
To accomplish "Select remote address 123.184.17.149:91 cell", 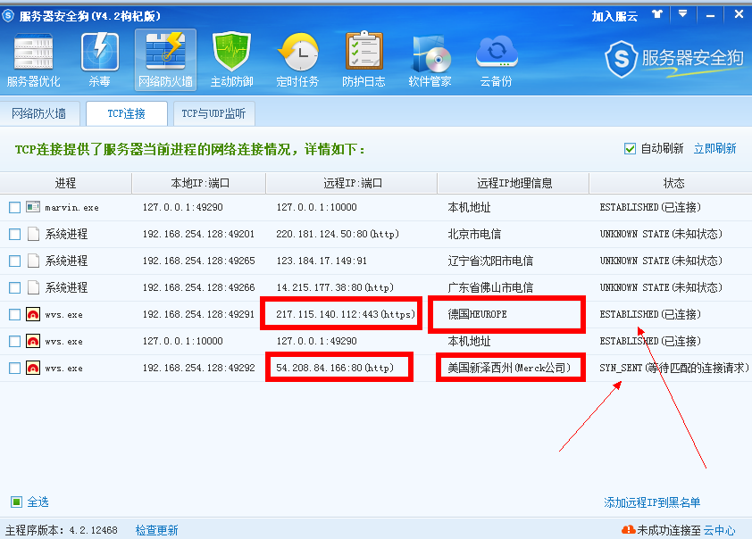I will pyautogui.click(x=322, y=261).
